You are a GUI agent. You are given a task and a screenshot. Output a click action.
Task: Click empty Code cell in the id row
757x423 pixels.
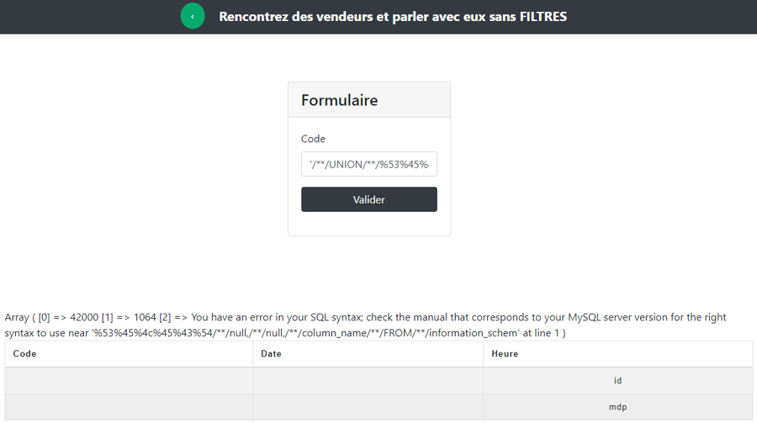[129, 381]
